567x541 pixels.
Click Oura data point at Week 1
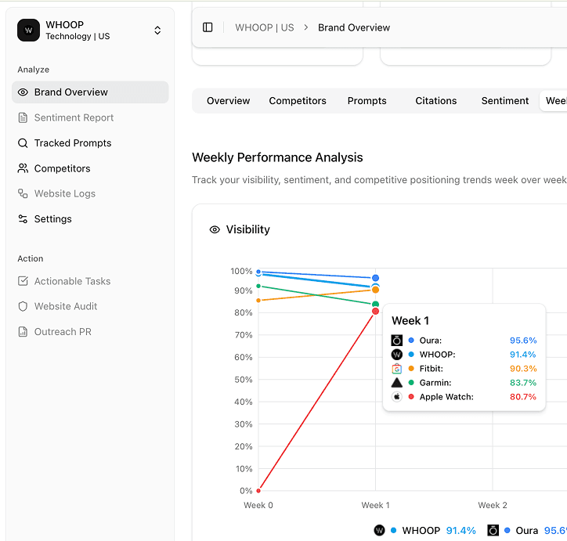(375, 278)
